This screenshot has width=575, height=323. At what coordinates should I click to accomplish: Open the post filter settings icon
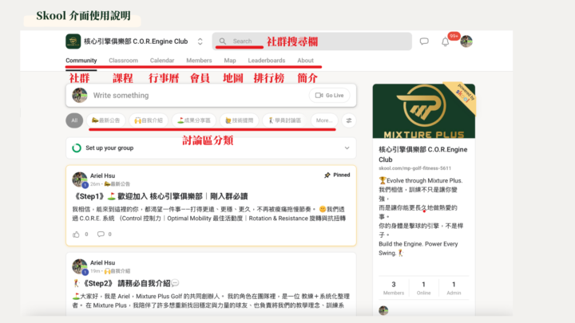tap(349, 120)
